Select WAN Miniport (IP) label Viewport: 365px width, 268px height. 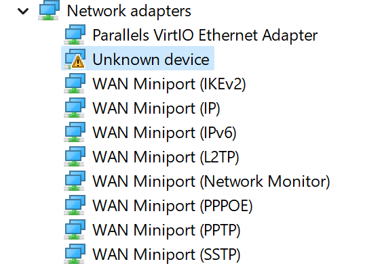pos(157,108)
